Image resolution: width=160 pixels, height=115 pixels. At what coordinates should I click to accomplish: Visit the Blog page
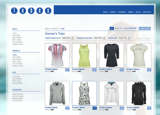pos(138,12)
